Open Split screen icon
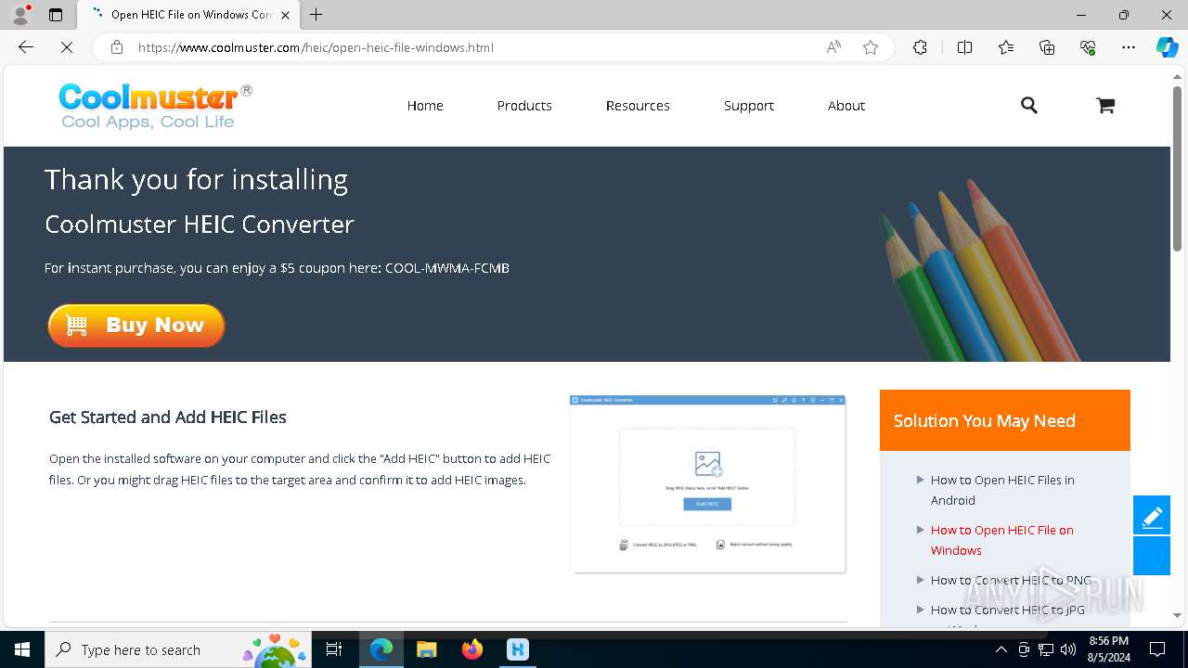 (964, 47)
